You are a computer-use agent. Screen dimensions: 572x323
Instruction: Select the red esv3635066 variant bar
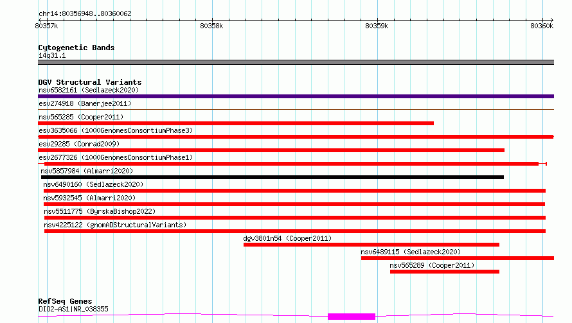[x=296, y=137]
